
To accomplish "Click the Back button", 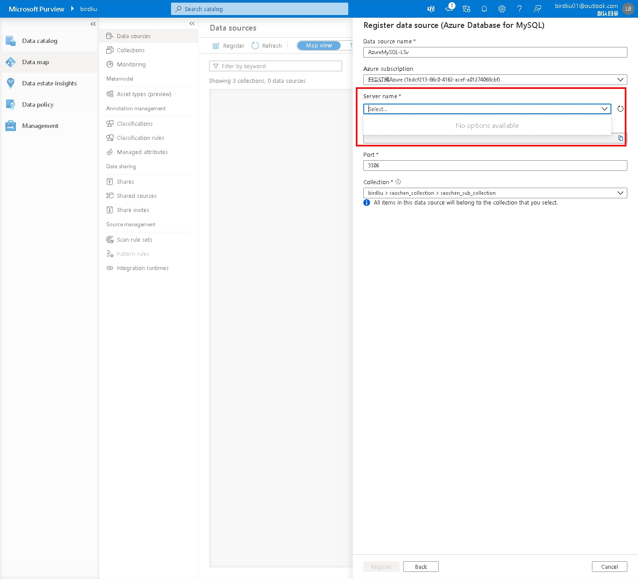I will point(420,566).
